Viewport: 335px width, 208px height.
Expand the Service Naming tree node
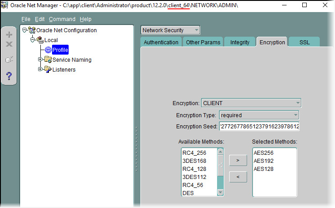(x=40, y=59)
